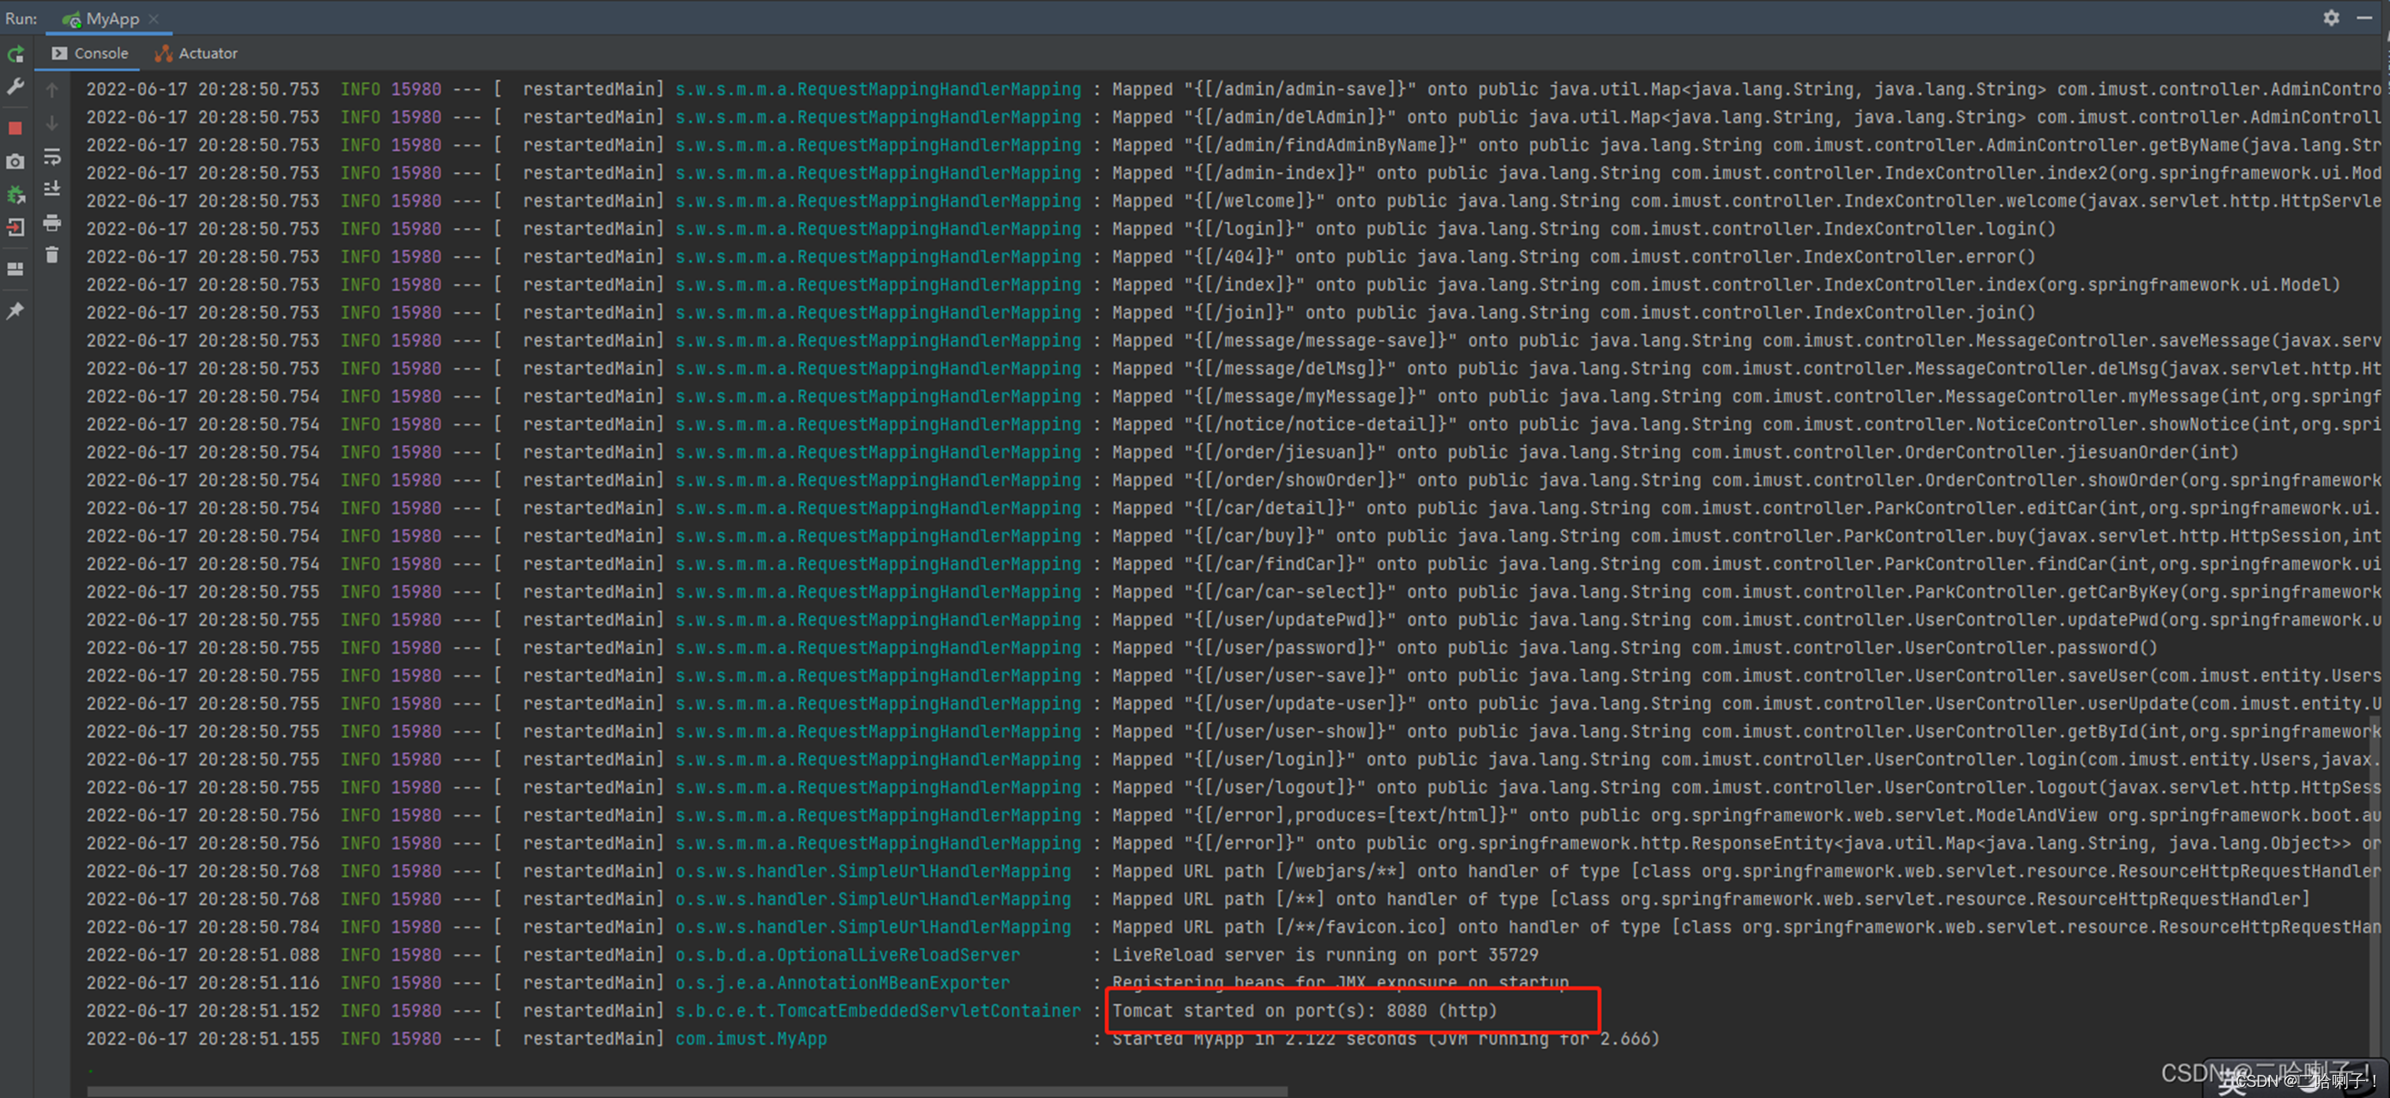Toggle soft-wrap for console text
Viewport: 2390px width, 1098px height.
click(52, 157)
